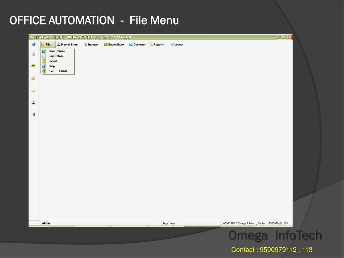Click the college name status text
344x258 pixels.
[168, 223]
